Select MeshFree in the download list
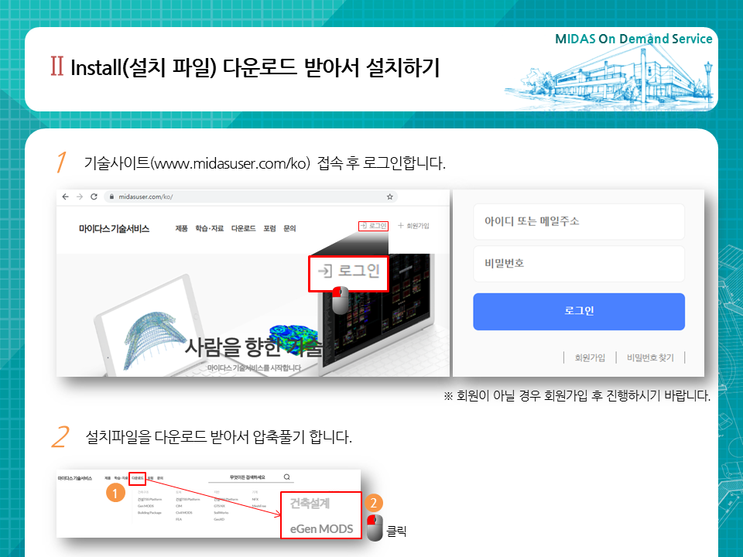Image resolution: width=743 pixels, height=557 pixels. [x=259, y=506]
